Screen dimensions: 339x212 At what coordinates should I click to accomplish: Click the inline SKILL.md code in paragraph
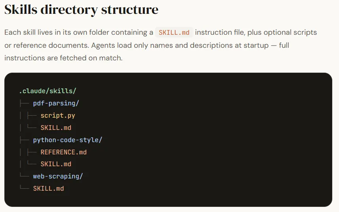(174, 32)
